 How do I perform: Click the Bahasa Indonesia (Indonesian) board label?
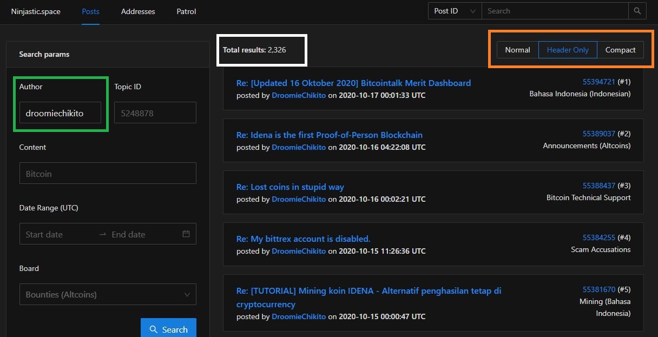580,94
